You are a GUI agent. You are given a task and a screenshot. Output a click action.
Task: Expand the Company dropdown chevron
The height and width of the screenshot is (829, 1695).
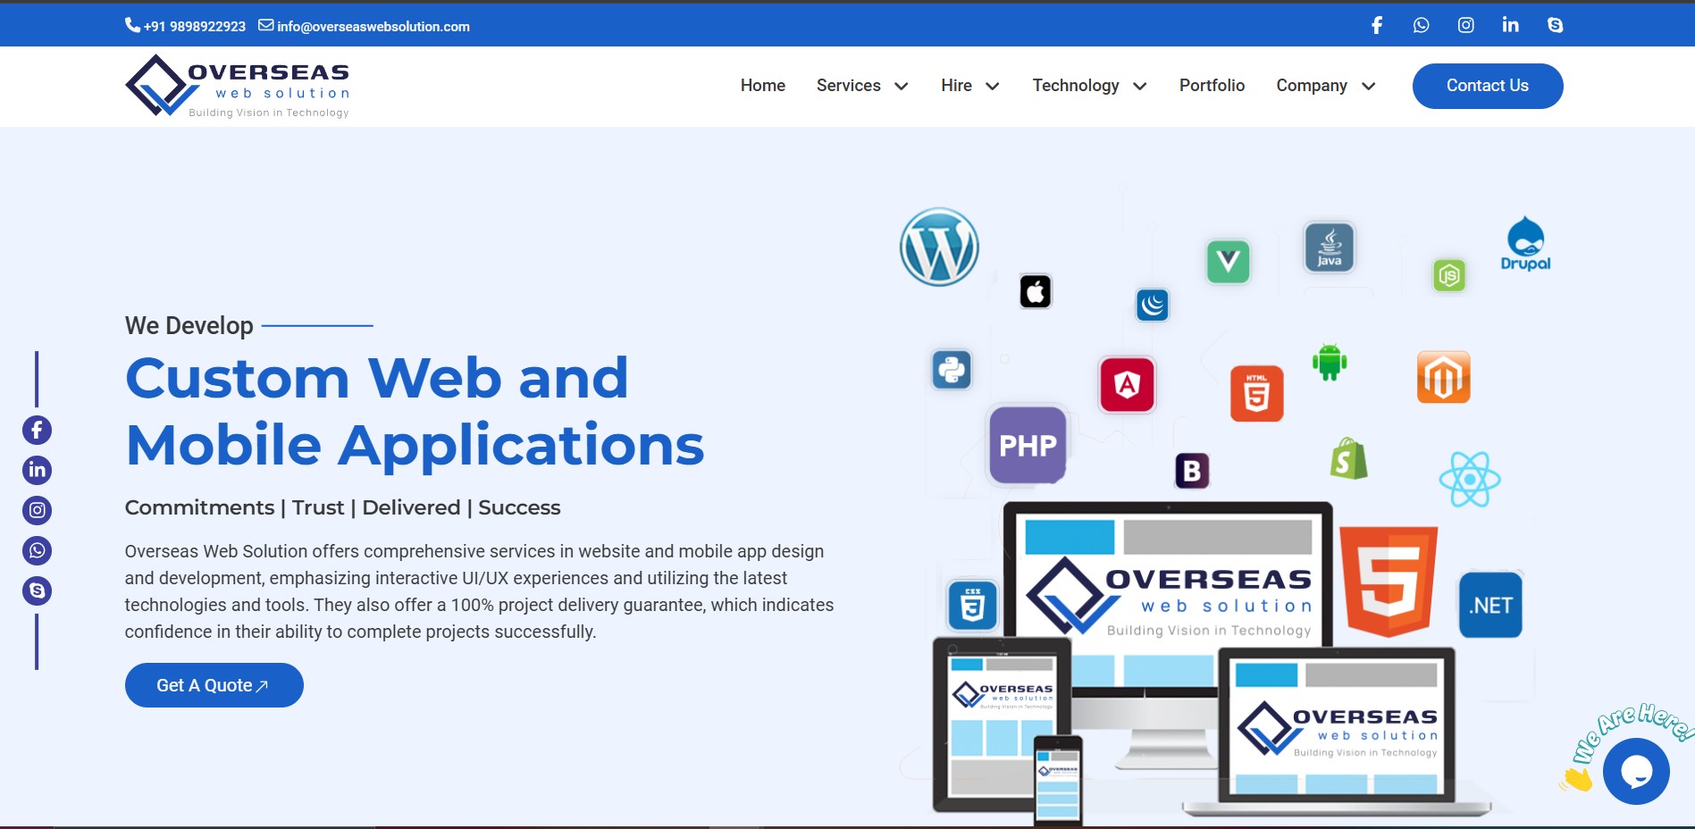tap(1369, 86)
